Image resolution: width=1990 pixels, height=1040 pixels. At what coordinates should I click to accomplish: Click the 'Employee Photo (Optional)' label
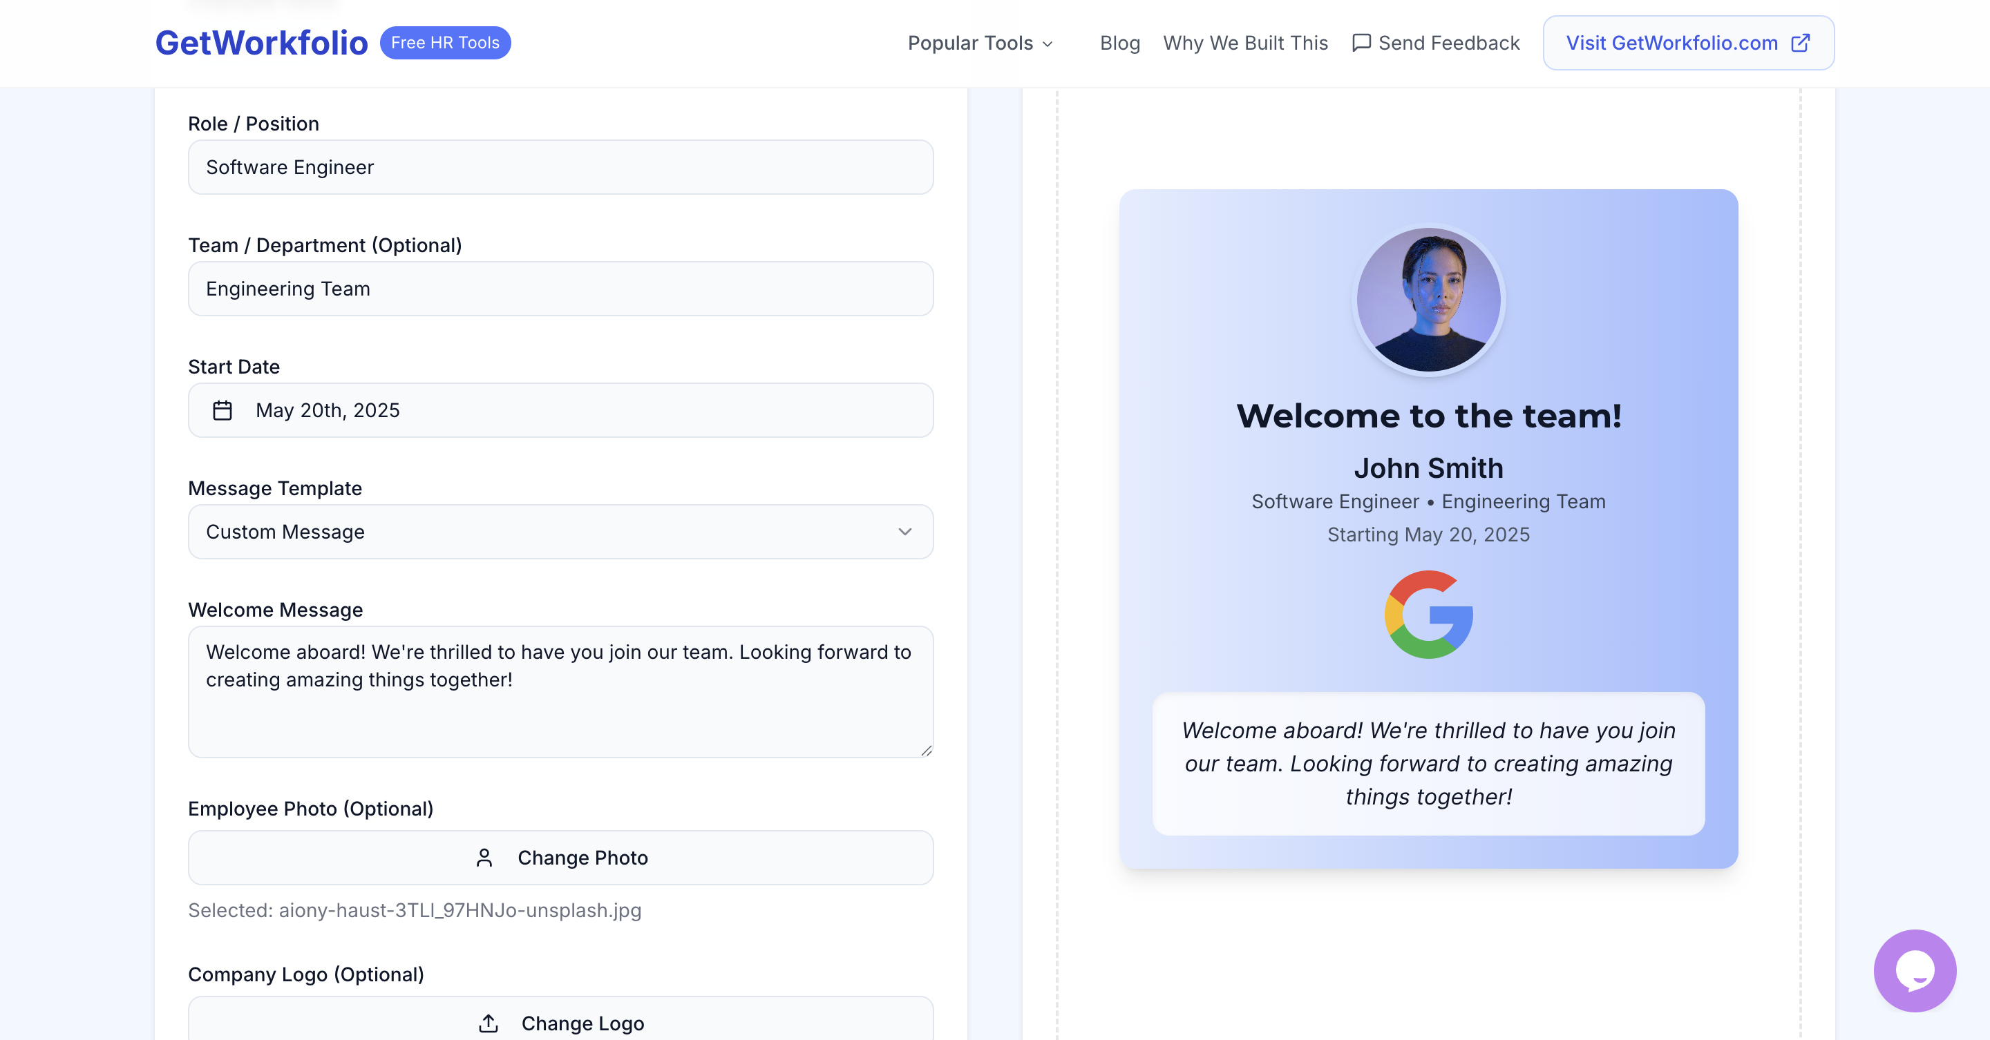coord(310,809)
